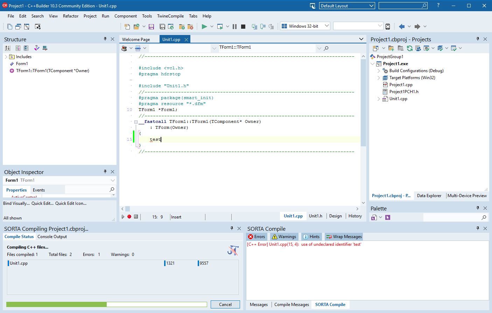The height and width of the screenshot is (313, 492).
Task: Click the stop macro square icon
Action: tap(136, 216)
